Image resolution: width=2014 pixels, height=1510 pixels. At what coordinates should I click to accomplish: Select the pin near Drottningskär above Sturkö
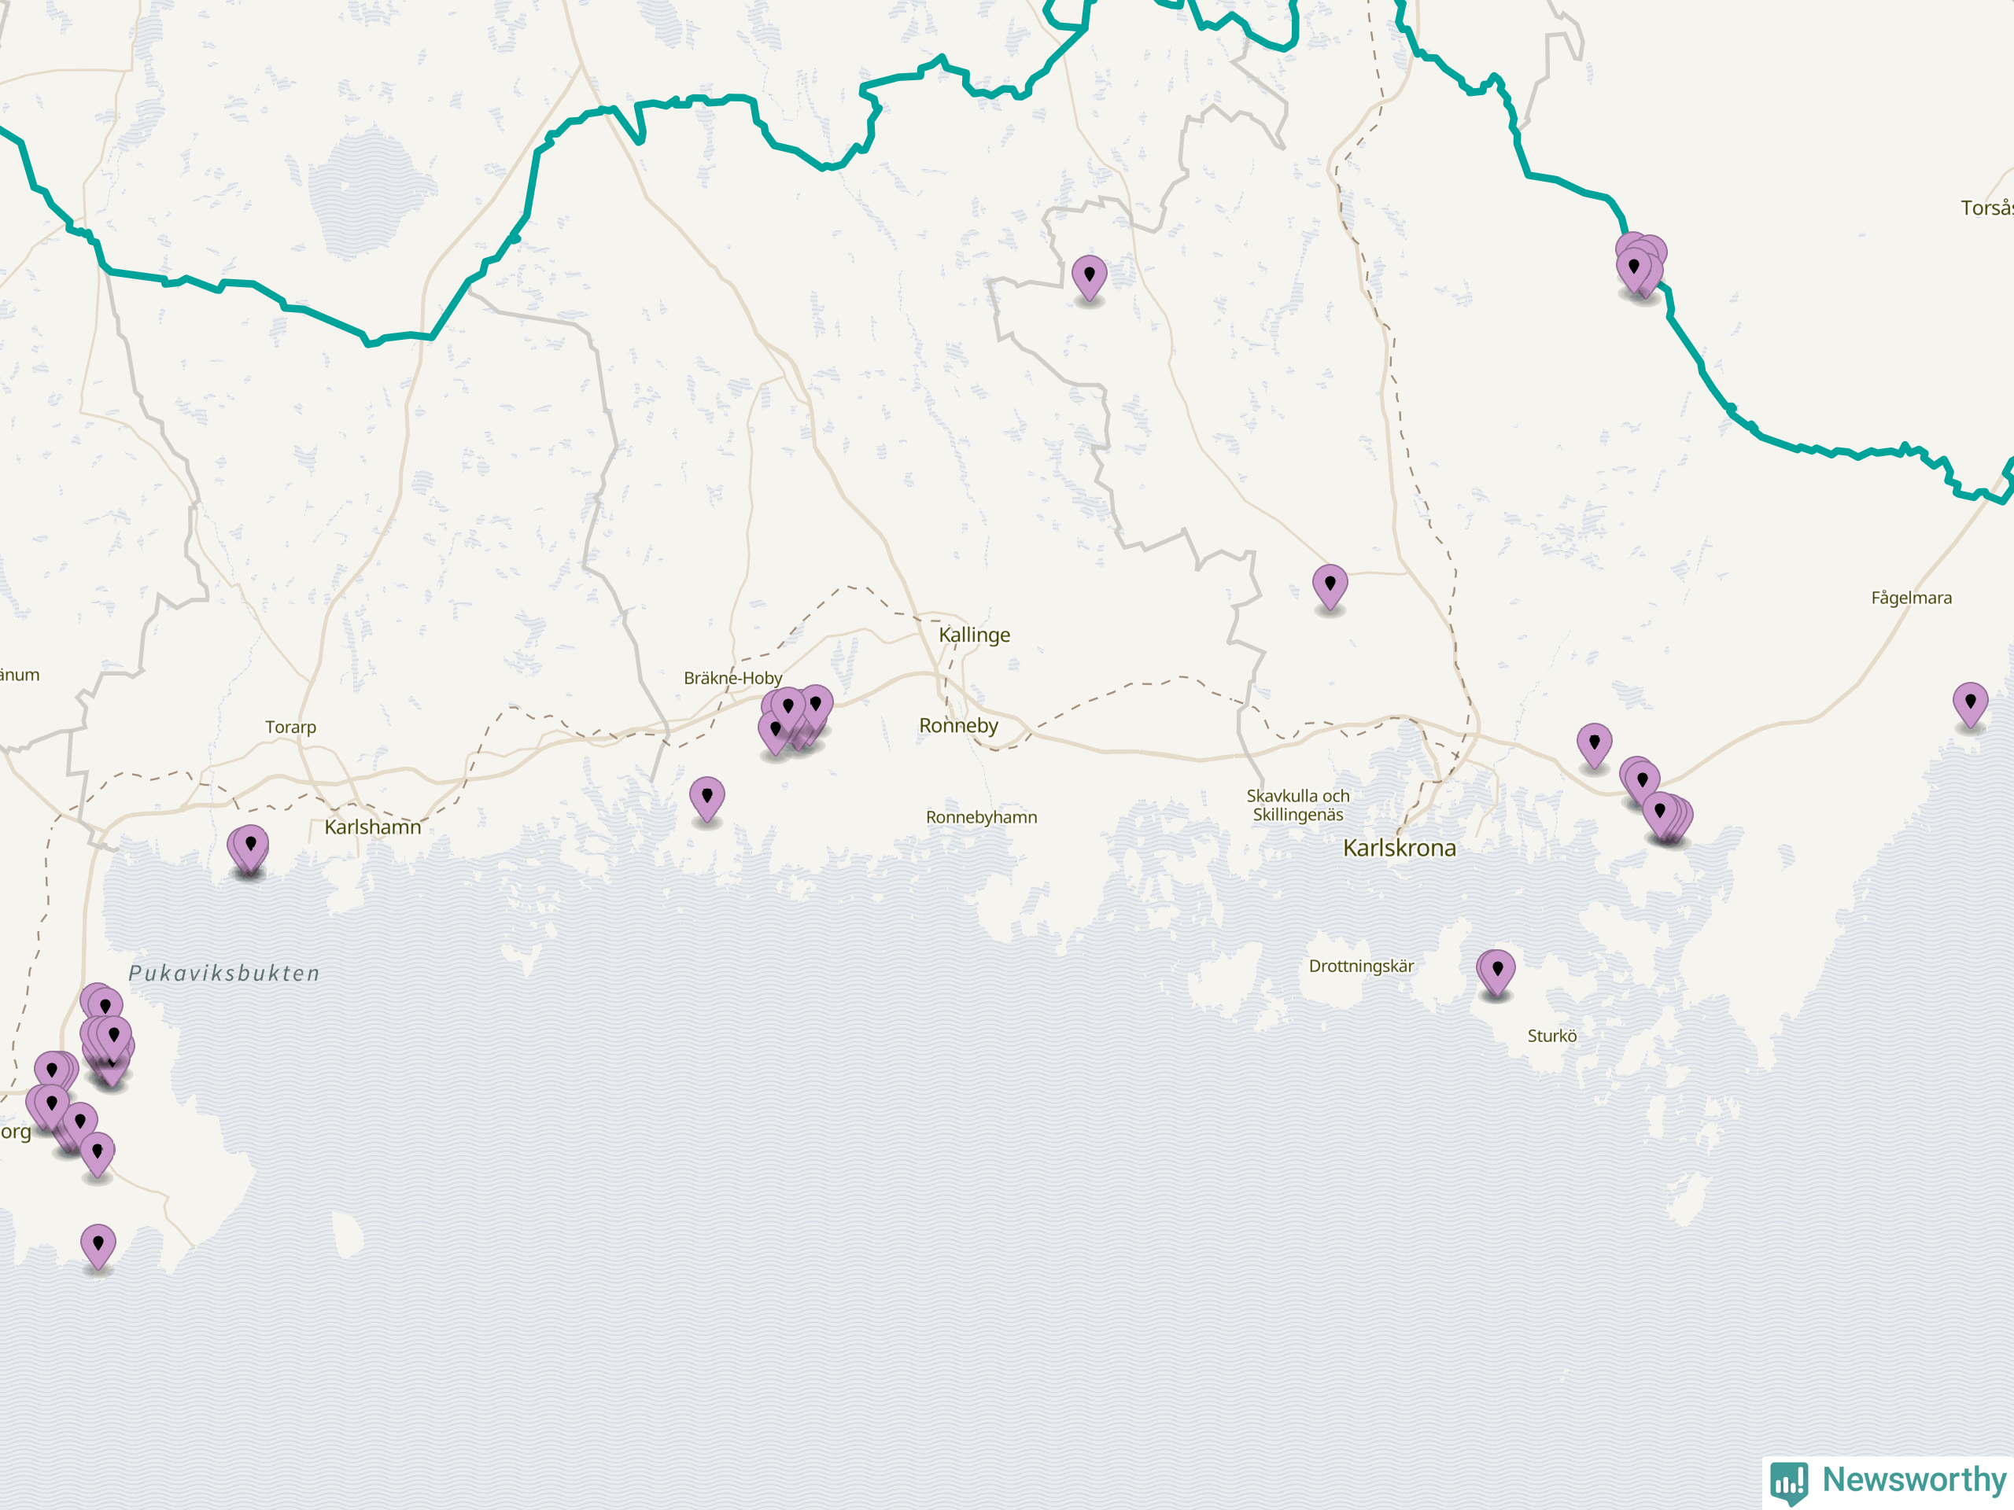[1496, 973]
